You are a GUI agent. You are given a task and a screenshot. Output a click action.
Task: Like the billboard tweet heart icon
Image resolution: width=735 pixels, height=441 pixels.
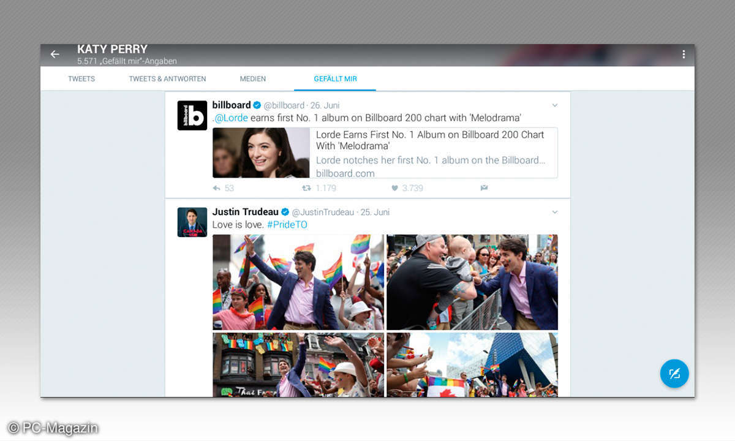pos(394,188)
